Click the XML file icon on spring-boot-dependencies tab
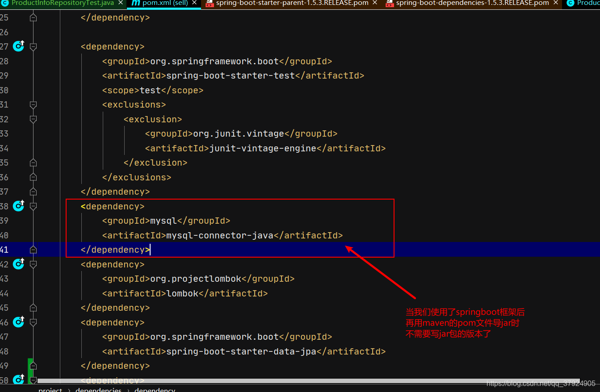 click(390, 3)
